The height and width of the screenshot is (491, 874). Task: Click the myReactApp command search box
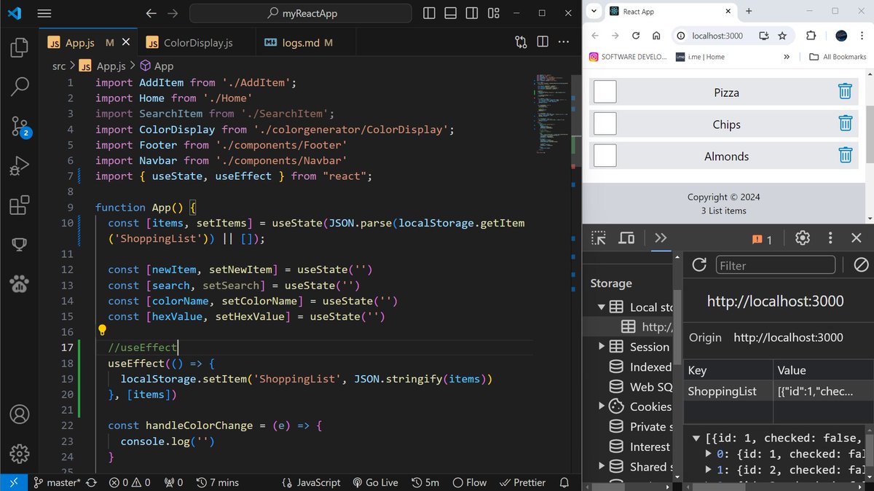point(301,13)
